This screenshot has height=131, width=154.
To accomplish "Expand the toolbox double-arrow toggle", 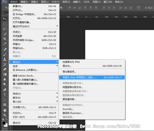I will (x=3, y=12).
